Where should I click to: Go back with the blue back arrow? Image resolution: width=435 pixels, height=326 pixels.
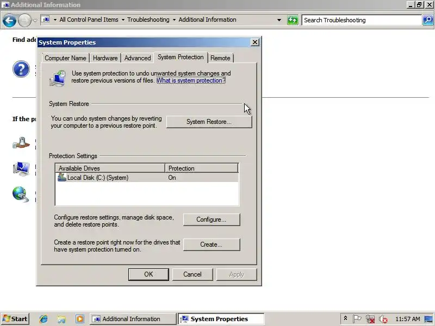(9, 20)
